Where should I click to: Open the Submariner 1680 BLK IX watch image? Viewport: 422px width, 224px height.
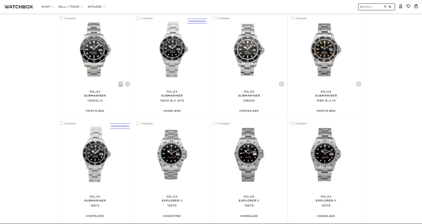326,49
